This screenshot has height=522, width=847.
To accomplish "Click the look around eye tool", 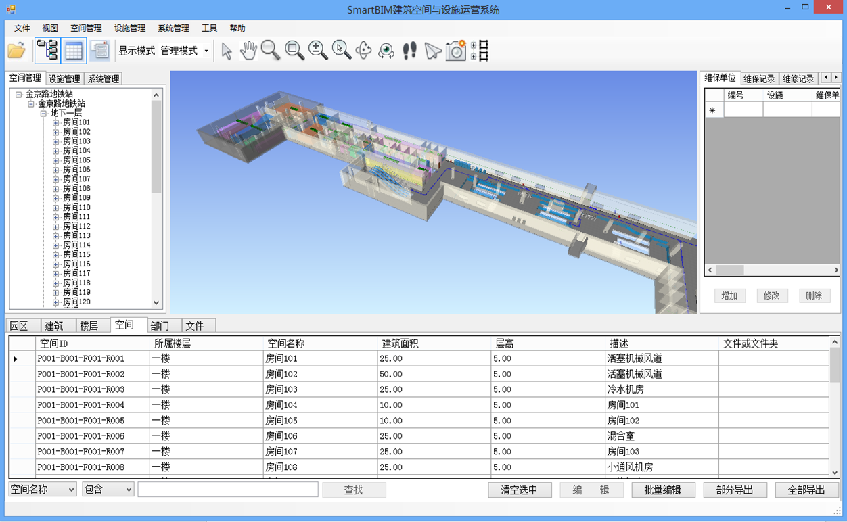I will 386,51.
